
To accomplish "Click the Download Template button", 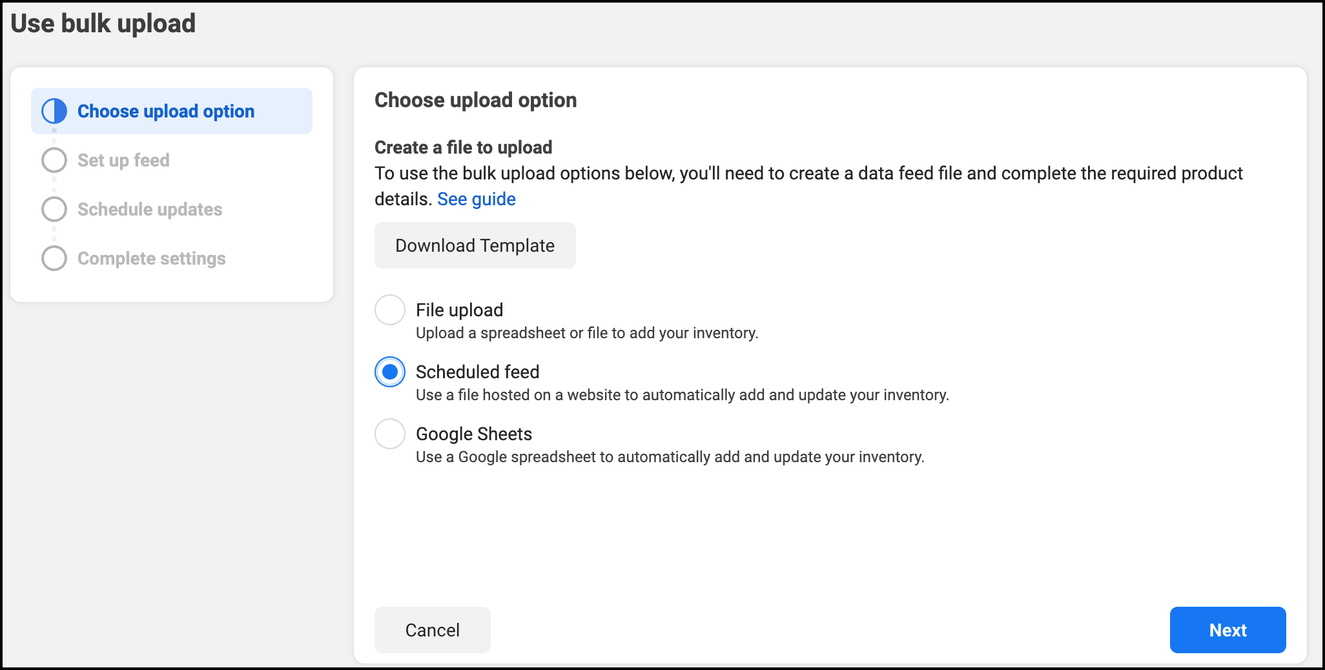I will click(475, 245).
